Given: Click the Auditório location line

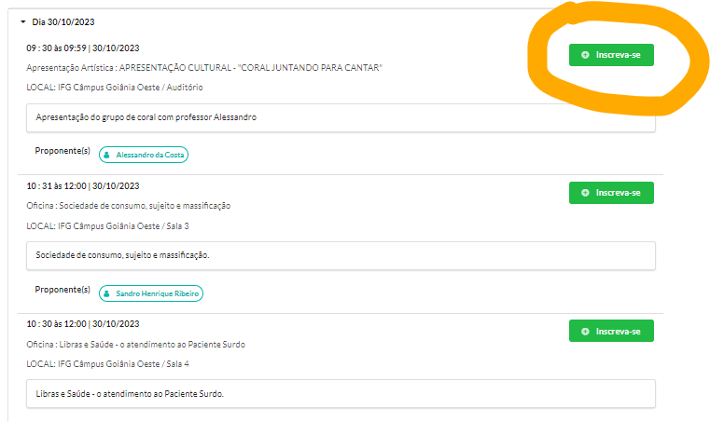Looking at the screenshot, I should [x=115, y=88].
